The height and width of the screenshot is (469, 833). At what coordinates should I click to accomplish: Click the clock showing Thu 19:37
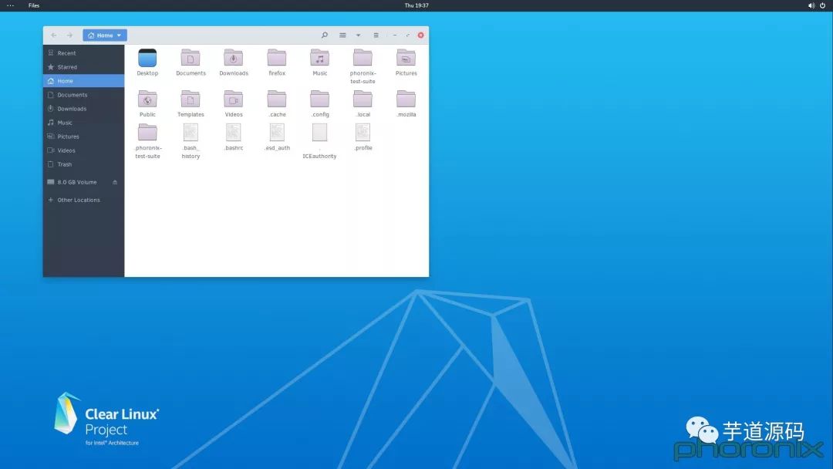tap(416, 5)
